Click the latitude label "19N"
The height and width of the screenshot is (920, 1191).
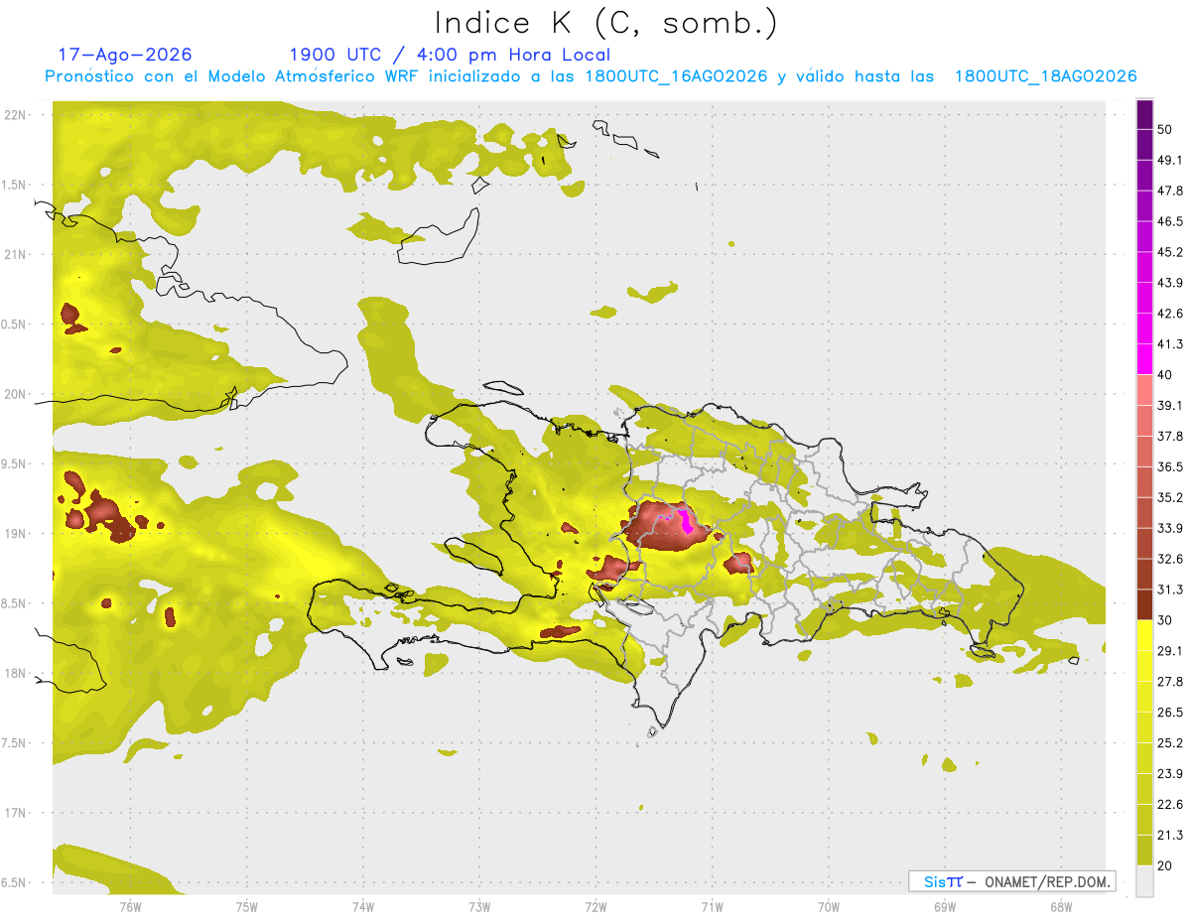pos(15,534)
